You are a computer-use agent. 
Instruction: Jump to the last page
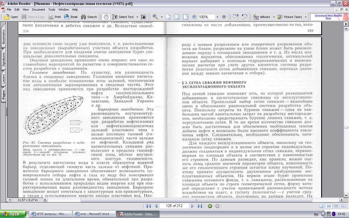[200, 206]
